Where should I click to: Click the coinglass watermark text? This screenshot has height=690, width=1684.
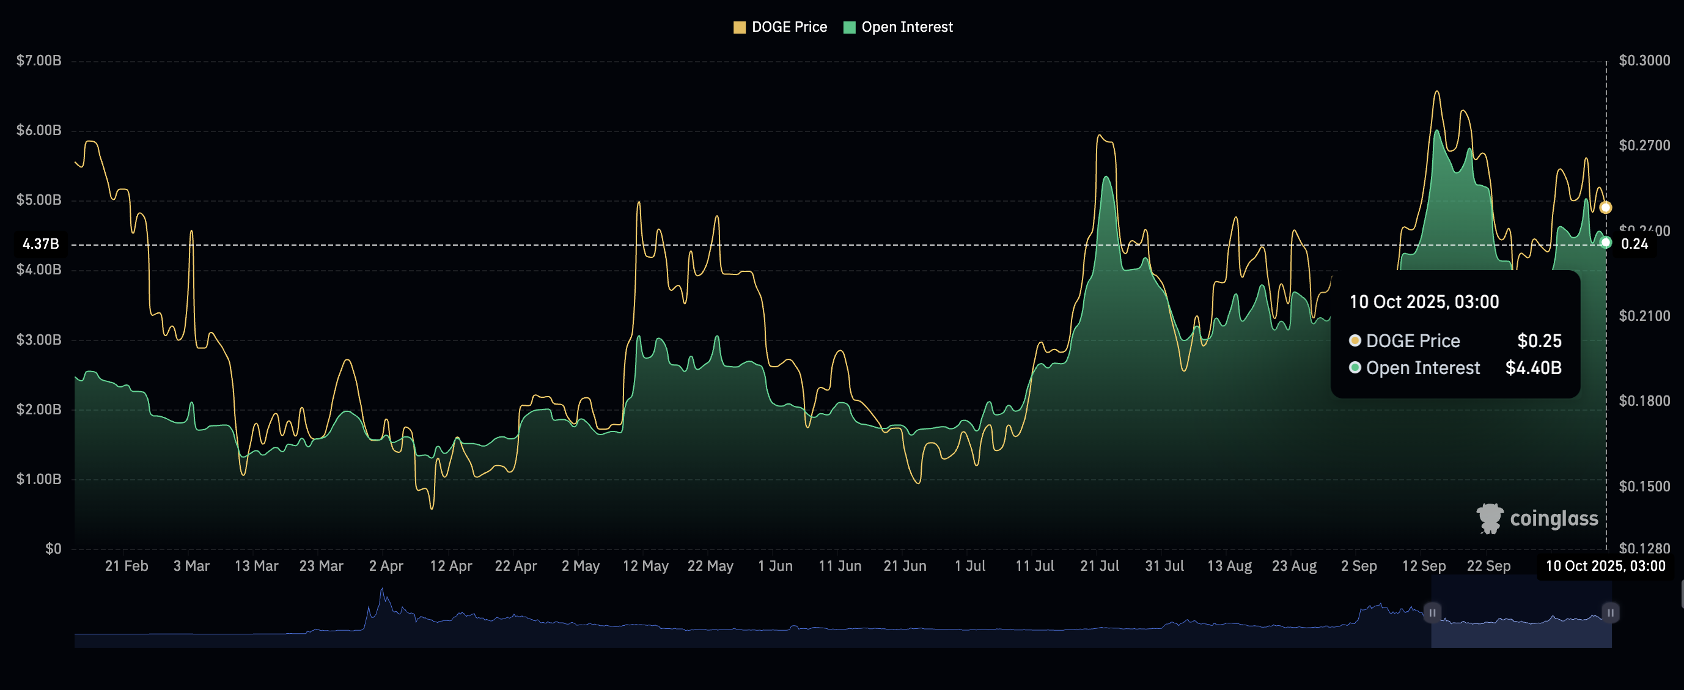(1553, 518)
